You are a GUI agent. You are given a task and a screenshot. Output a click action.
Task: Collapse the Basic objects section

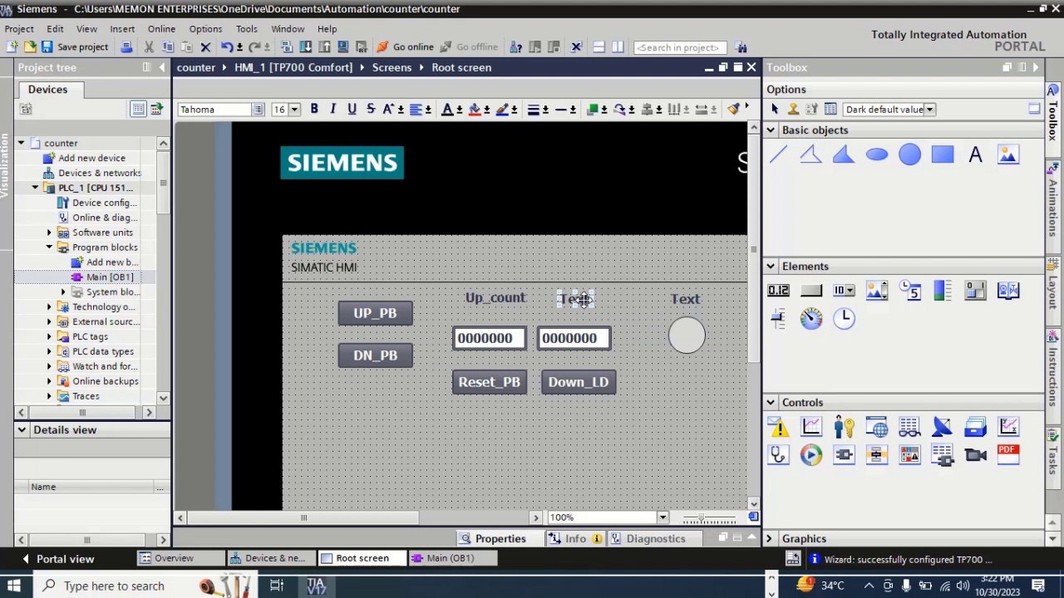(x=771, y=130)
